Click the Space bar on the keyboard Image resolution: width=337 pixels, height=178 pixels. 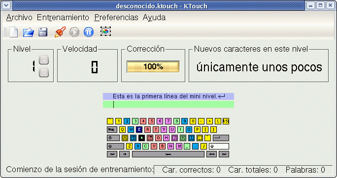pyautogui.click(x=168, y=154)
